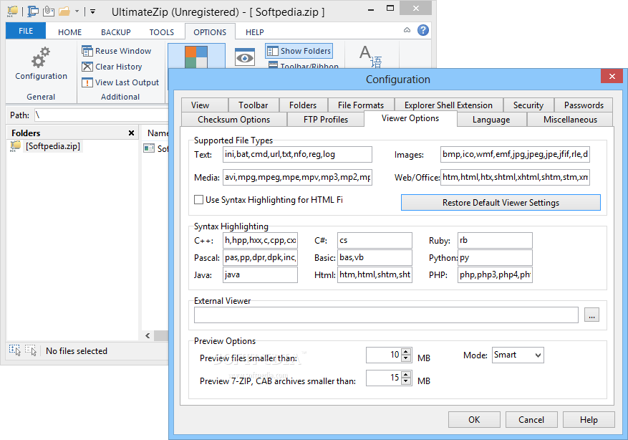Click the C++ extensions field
Screen dimensions: 628x440
click(x=260, y=241)
